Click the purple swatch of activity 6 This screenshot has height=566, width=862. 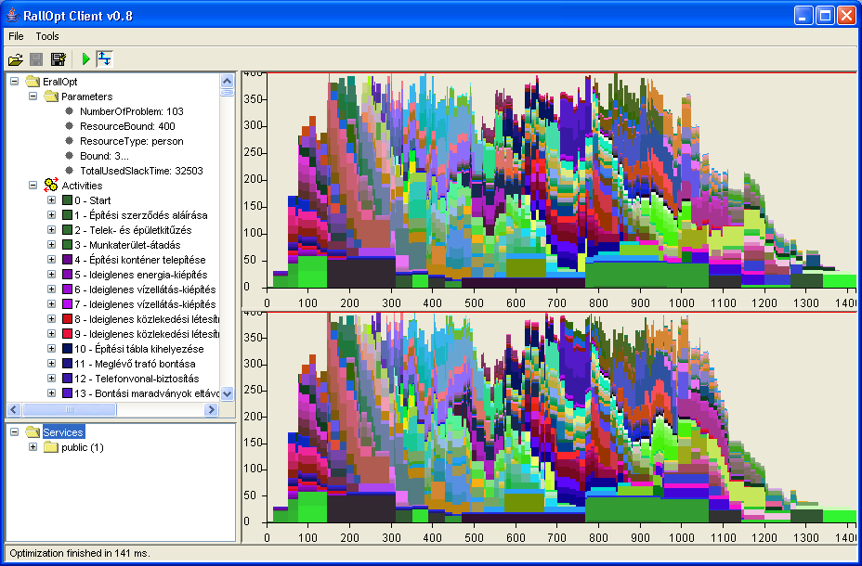click(x=68, y=289)
